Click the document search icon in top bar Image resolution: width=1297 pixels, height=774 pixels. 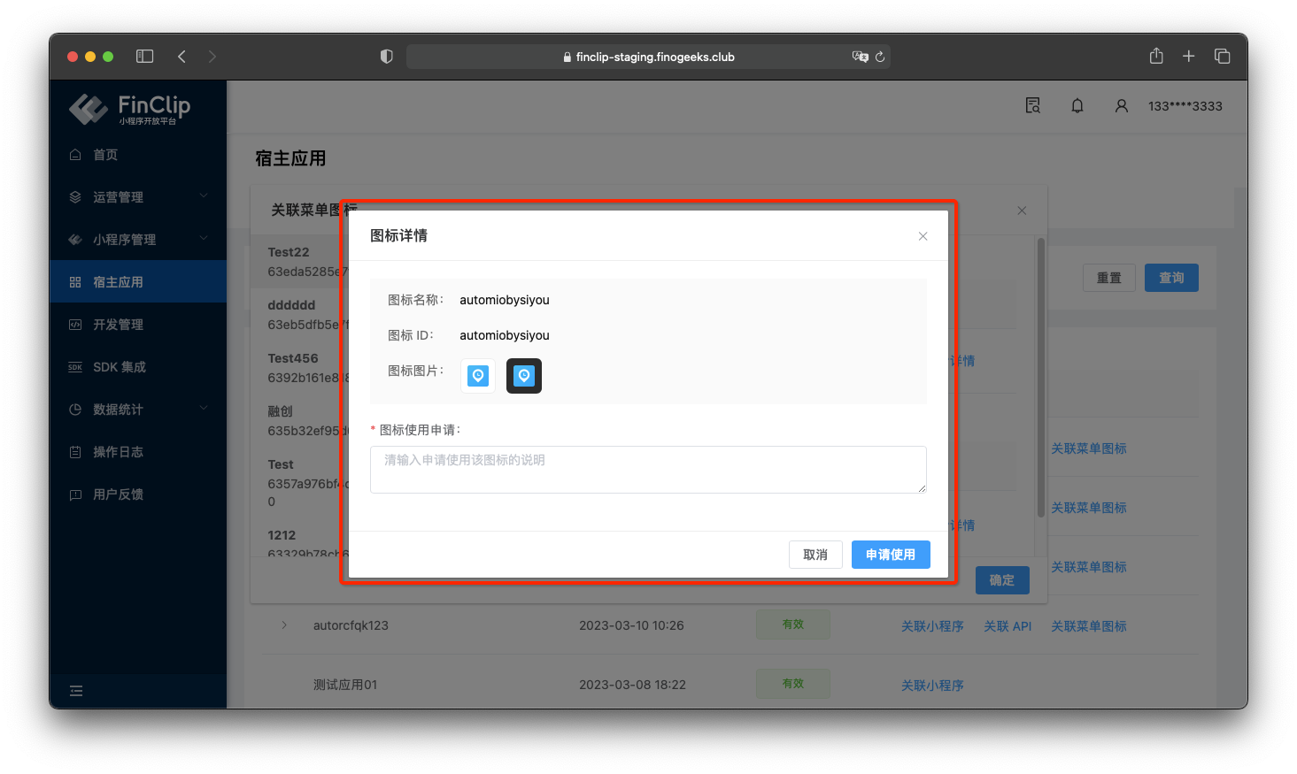tap(1032, 105)
